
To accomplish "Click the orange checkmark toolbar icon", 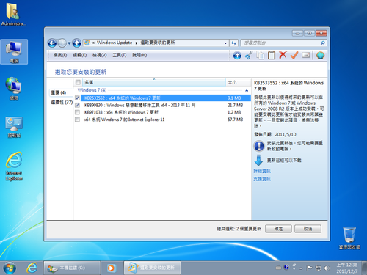I will pyautogui.click(x=294, y=55).
